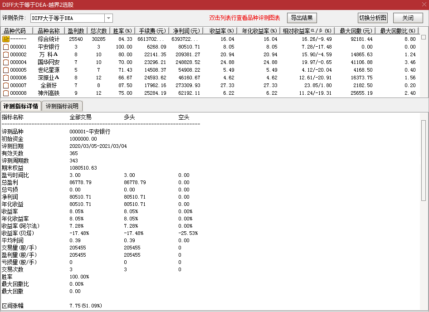Viewport: 429px width, 312px height.
Task: Open the 评测条件 dropdown arrow
Action: click(109, 18)
